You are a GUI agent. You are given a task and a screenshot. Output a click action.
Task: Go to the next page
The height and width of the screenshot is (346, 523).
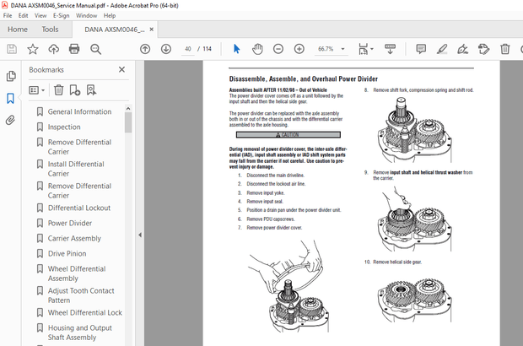click(x=166, y=49)
